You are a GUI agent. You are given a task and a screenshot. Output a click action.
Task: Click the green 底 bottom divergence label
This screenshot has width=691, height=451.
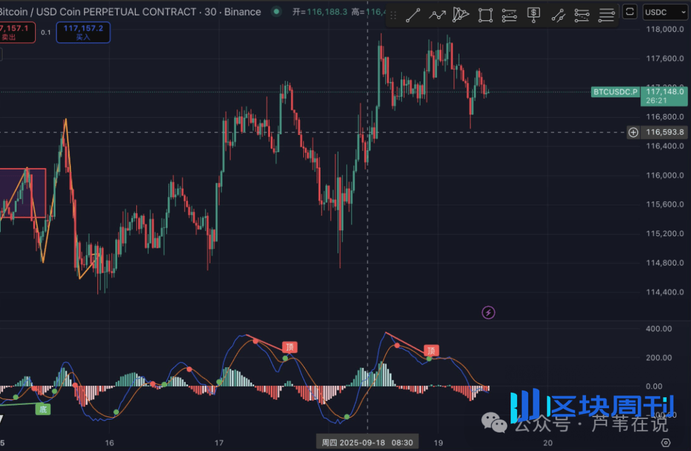(x=43, y=409)
